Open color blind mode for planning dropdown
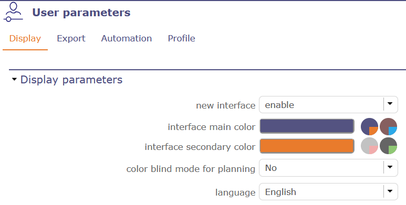This screenshot has height=205, width=406. coord(328,168)
